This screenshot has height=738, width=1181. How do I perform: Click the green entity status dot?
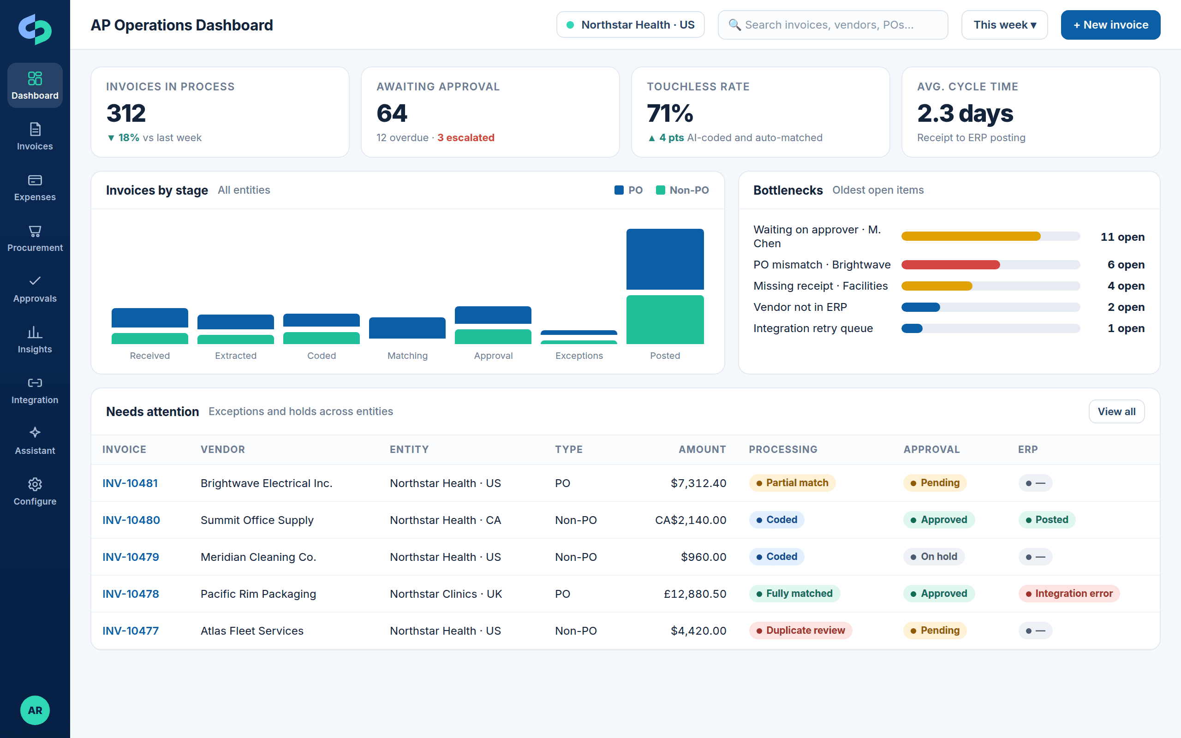coord(570,25)
